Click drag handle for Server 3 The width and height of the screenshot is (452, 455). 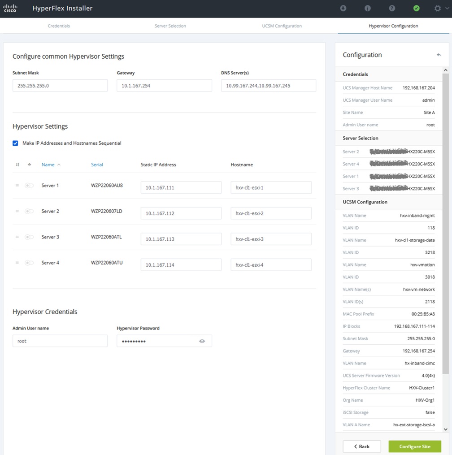point(17,237)
